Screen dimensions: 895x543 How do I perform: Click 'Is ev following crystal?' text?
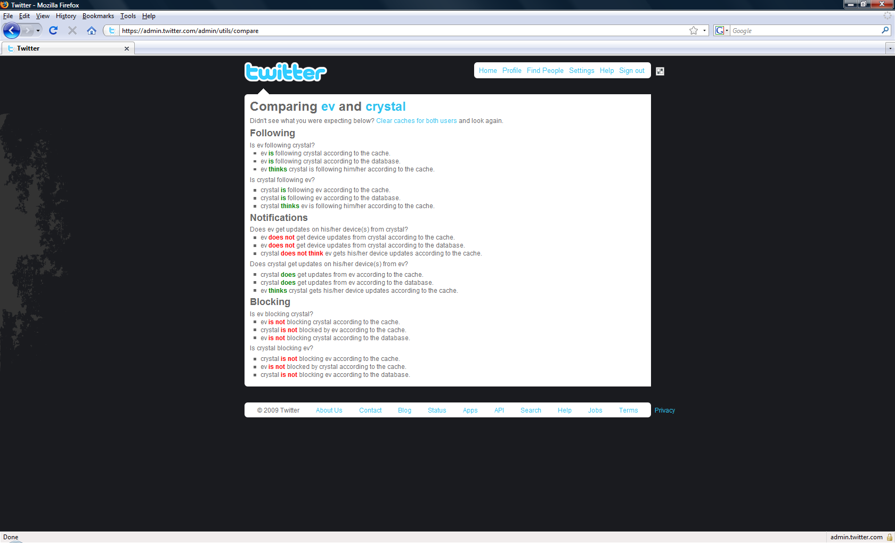pos(282,145)
